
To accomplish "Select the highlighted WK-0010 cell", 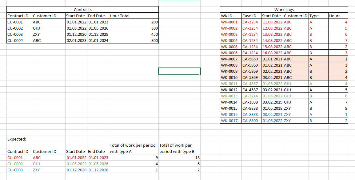I will coord(231,77).
